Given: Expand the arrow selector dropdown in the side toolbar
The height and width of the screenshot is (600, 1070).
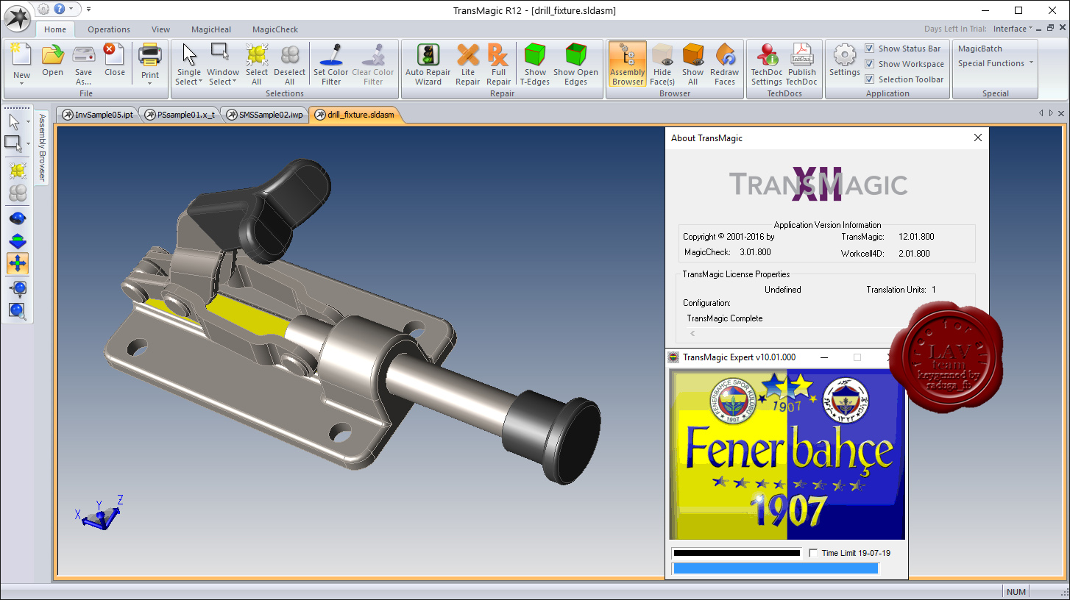Looking at the screenshot, I should coord(29,121).
